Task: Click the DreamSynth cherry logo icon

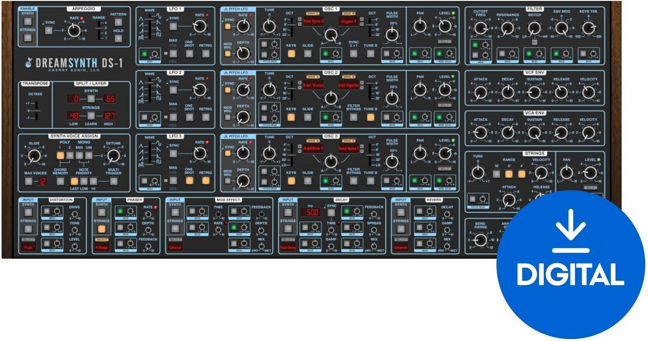Action: 28,62
